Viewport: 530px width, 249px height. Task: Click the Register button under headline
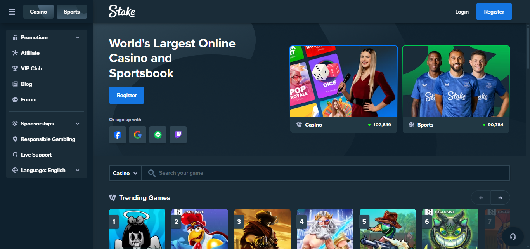pos(126,95)
